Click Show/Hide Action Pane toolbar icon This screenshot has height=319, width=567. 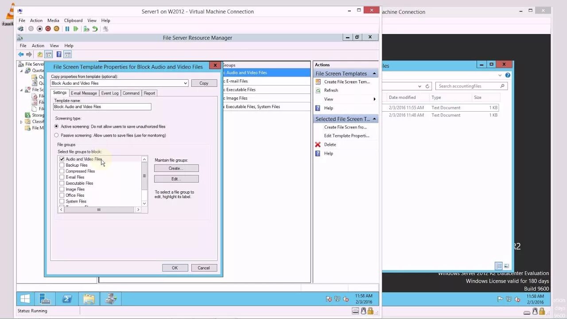67,54
